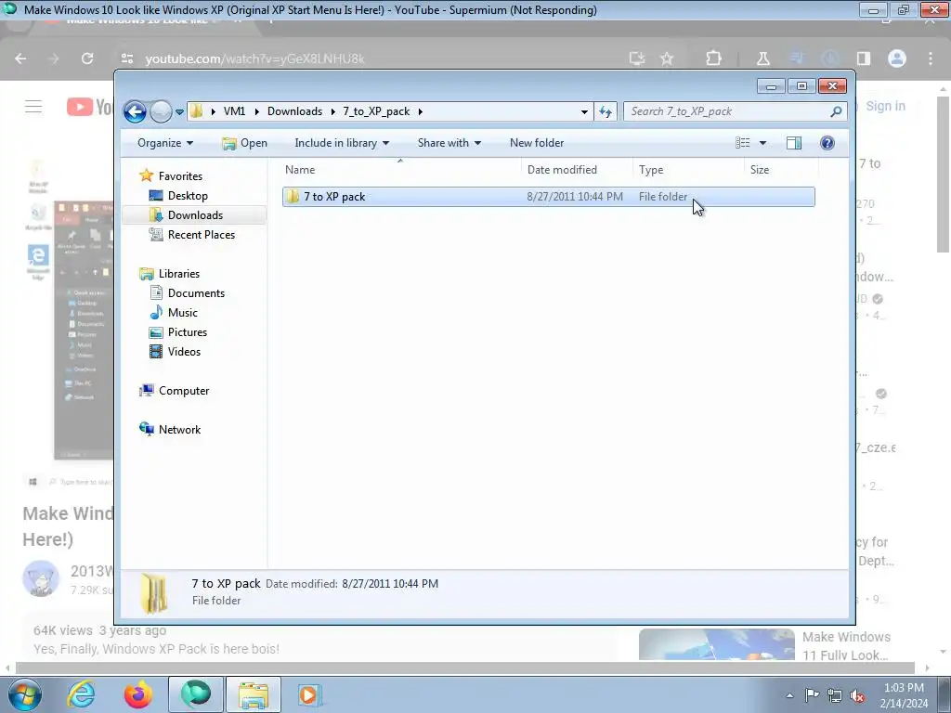The width and height of the screenshot is (951, 713).
Task: Click New folder in the toolbar
Action: [x=537, y=143]
